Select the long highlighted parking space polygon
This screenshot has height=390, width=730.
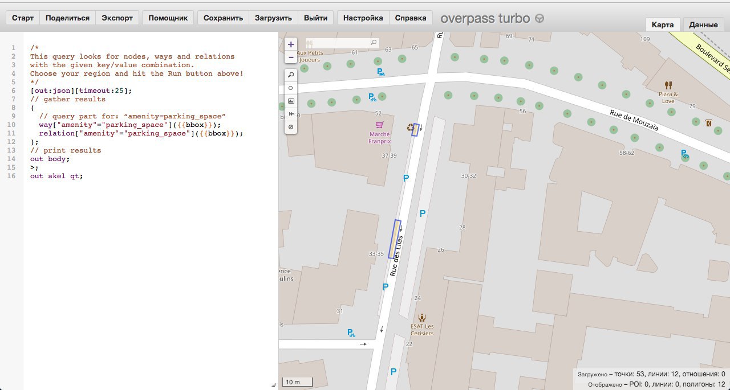(394, 239)
